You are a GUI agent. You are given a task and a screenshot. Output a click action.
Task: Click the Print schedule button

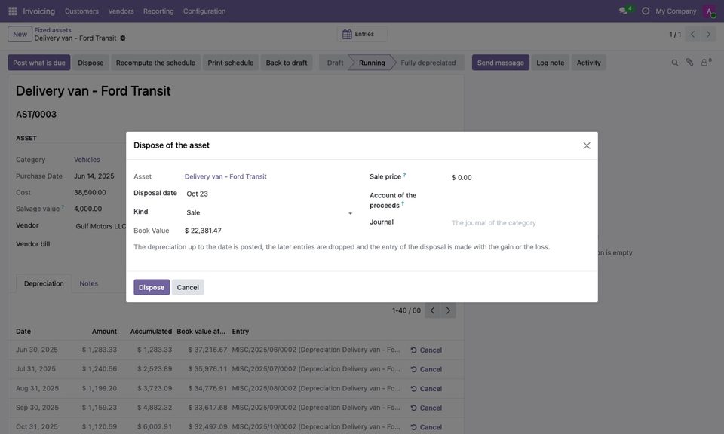click(x=231, y=63)
